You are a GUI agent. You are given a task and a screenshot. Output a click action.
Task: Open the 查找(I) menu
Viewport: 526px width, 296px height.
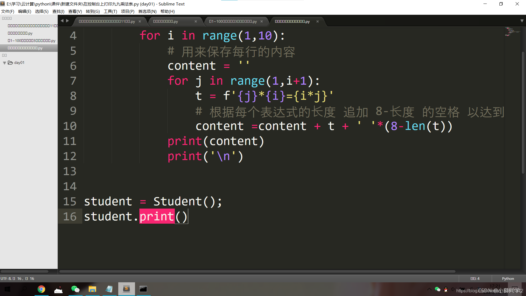click(x=58, y=11)
